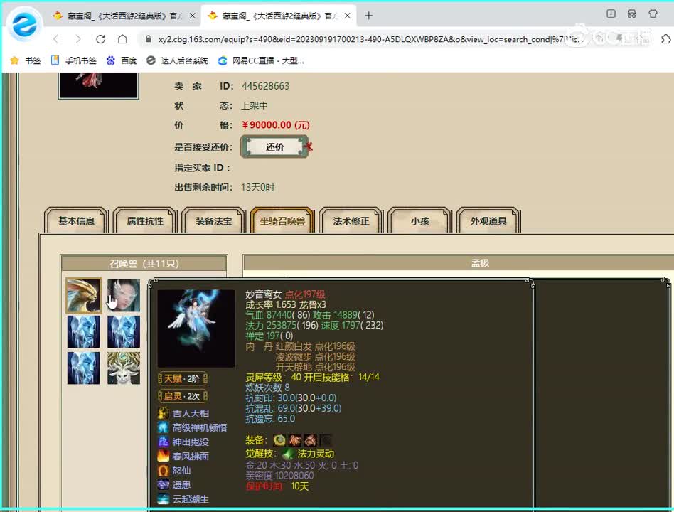Click the 高级禅机顿悟 skill icon
Image resolution: width=674 pixels, height=512 pixels.
point(163,427)
